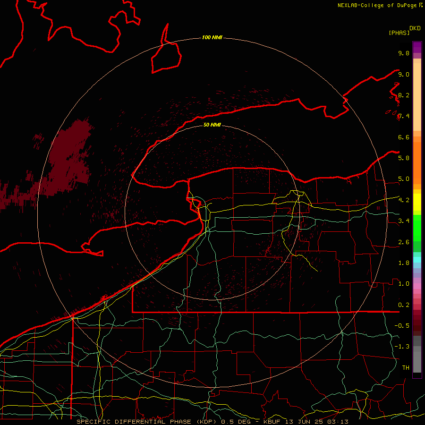
Task: Click the 5.8 value on color scale
Action: point(404,158)
